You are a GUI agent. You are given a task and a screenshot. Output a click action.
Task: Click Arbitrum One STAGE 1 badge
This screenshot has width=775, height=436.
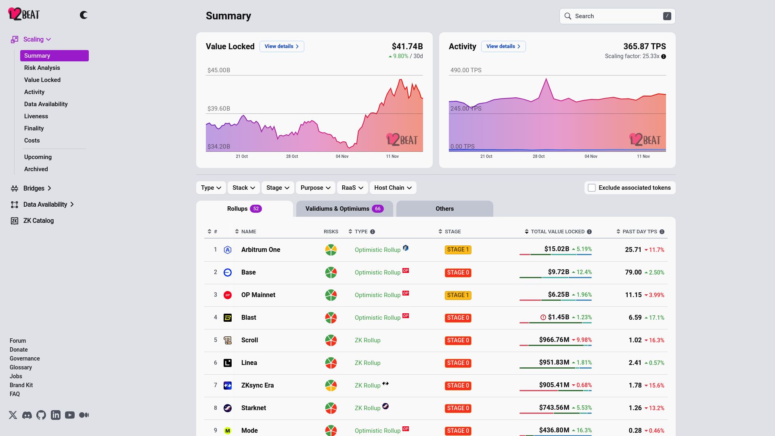pyautogui.click(x=458, y=250)
